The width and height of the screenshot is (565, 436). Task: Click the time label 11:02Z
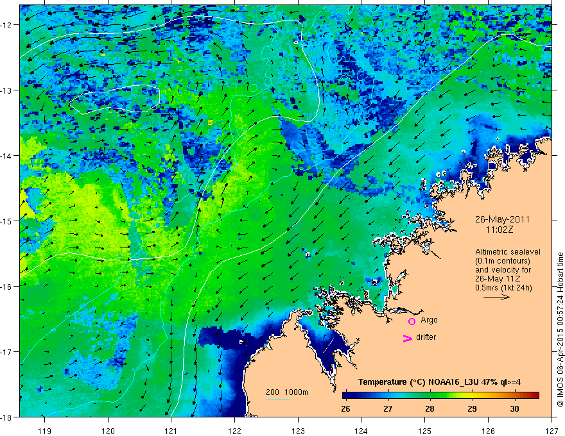[499, 230]
